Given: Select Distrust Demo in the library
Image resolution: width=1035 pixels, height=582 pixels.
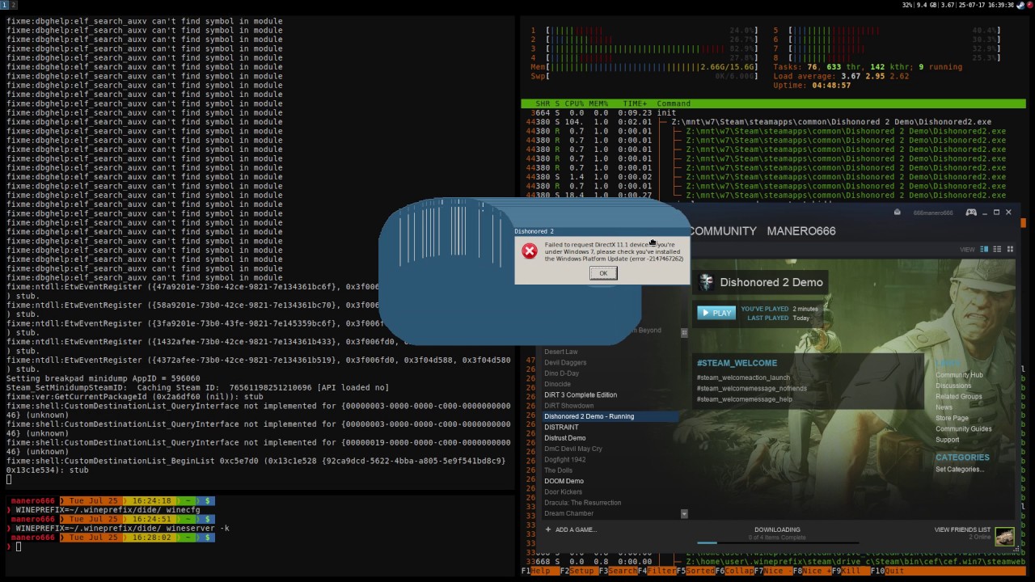Looking at the screenshot, I should pyautogui.click(x=565, y=438).
